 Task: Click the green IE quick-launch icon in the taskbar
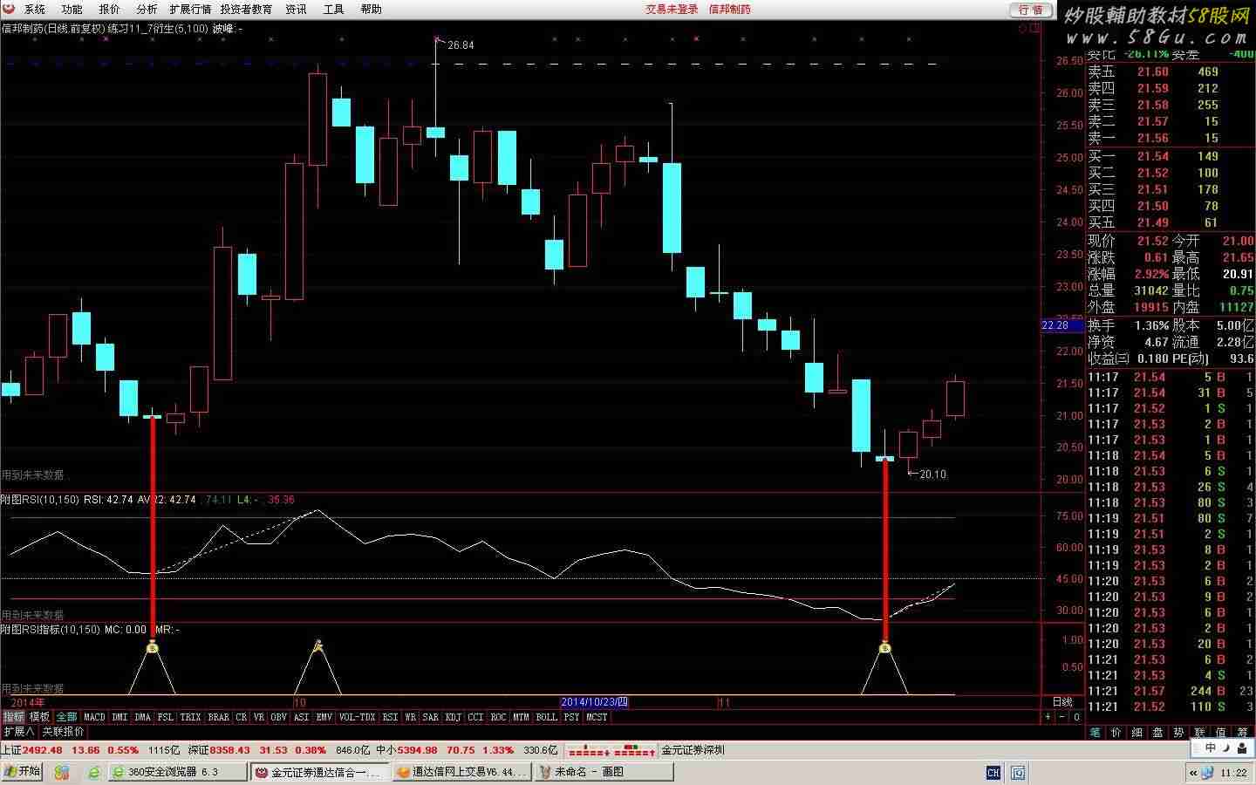tap(93, 772)
